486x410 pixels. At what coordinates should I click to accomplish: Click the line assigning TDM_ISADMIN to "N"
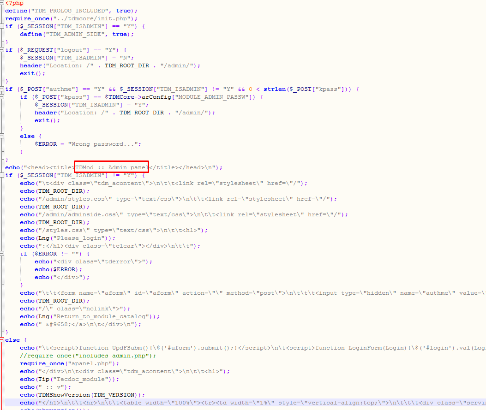tap(77, 58)
